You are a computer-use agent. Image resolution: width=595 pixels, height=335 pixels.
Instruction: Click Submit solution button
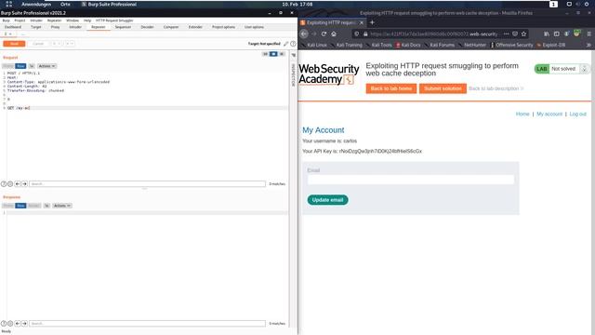click(443, 88)
